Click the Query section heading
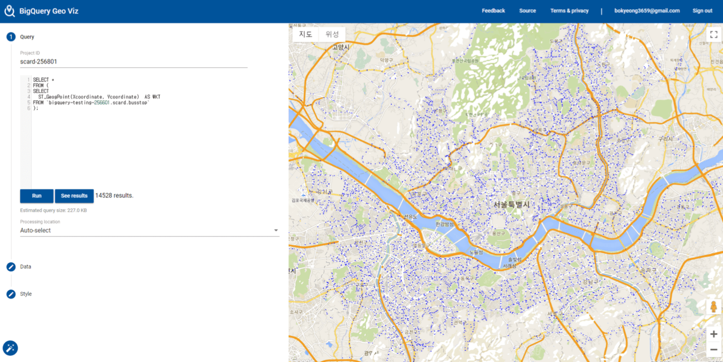 [27, 37]
